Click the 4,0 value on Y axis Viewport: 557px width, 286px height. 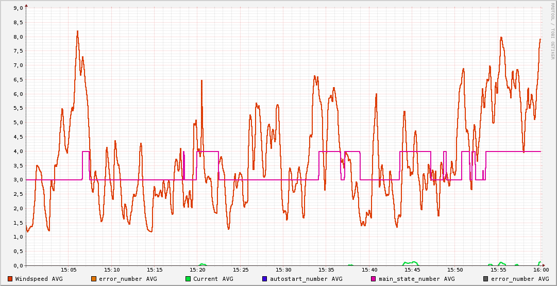(x=18, y=152)
